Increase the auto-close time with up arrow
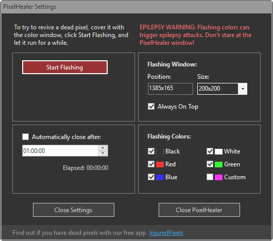 pyautogui.click(x=103, y=148)
